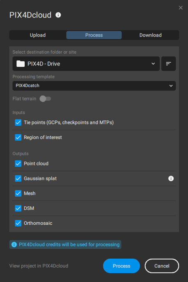Uncheck the Region of interest checkbox
Screen dimensions: 188x282
pyautogui.click(x=18, y=138)
